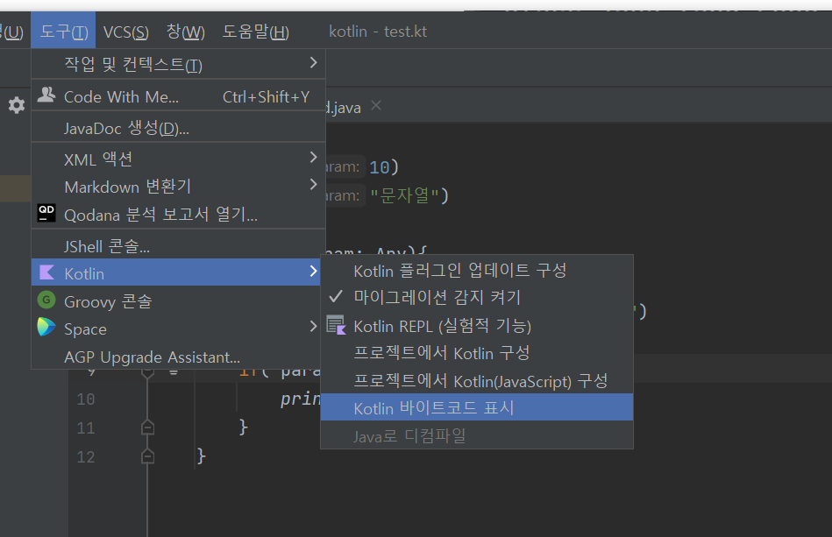Click the "문자열" string literal
This screenshot has height=537, width=832.
404,195
